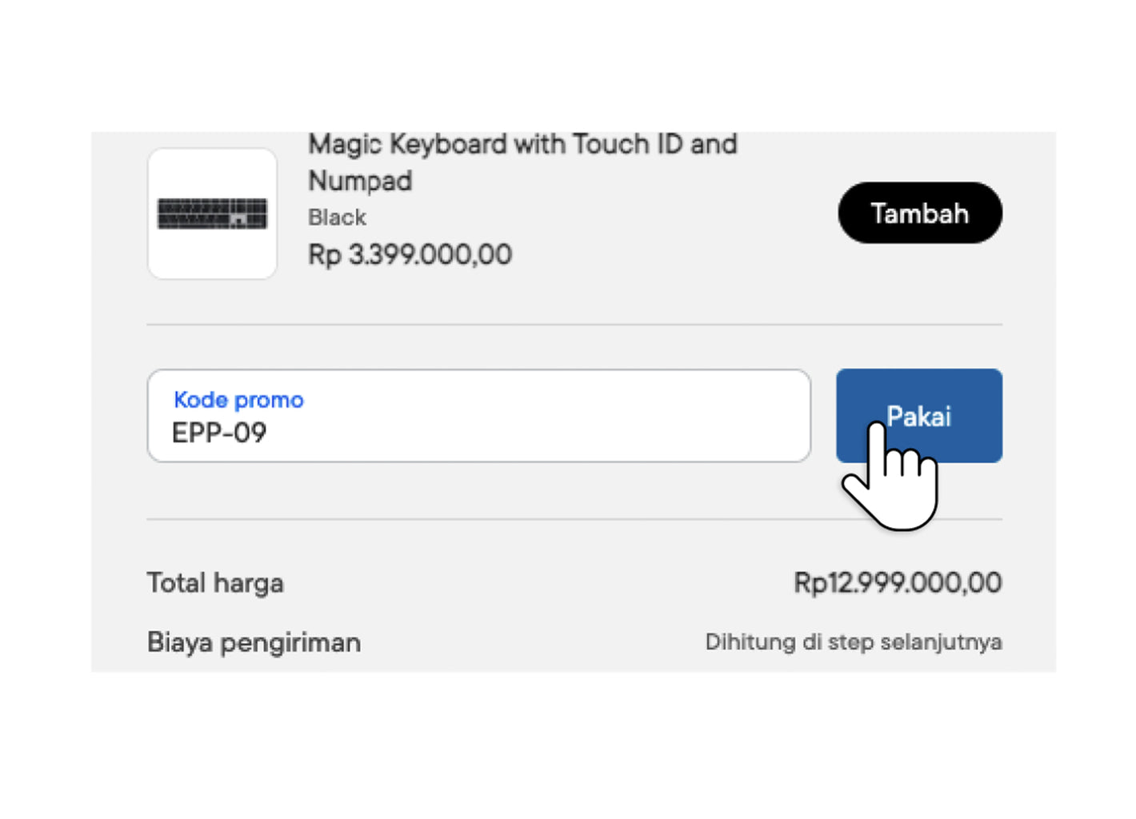Click the Rp 3.399.000,00 product price

click(x=410, y=254)
